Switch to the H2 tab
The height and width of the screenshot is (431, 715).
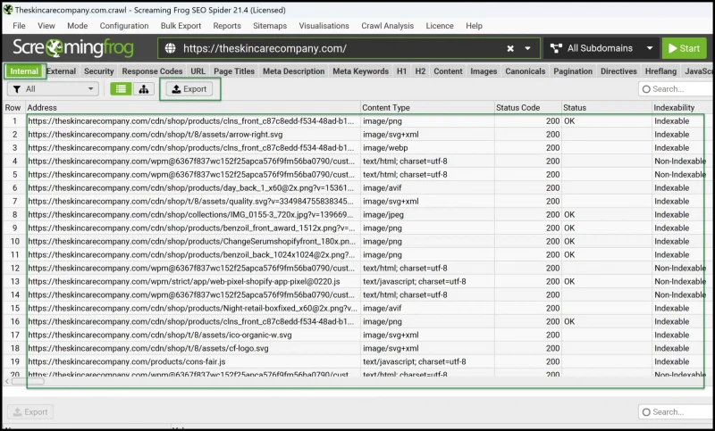click(420, 71)
